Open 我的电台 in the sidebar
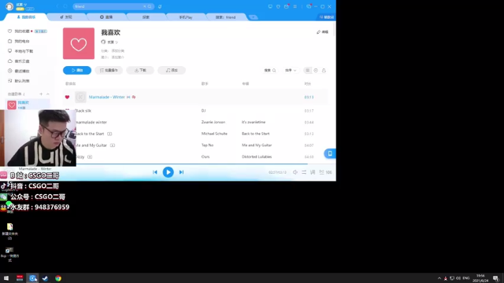This screenshot has height=283, width=504. (x=22, y=41)
